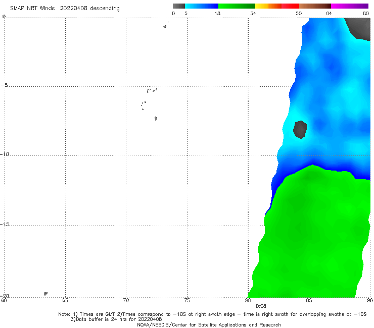374x328 pixels.
Task: Click the color bar label '50'
Action: tap(299, 13)
